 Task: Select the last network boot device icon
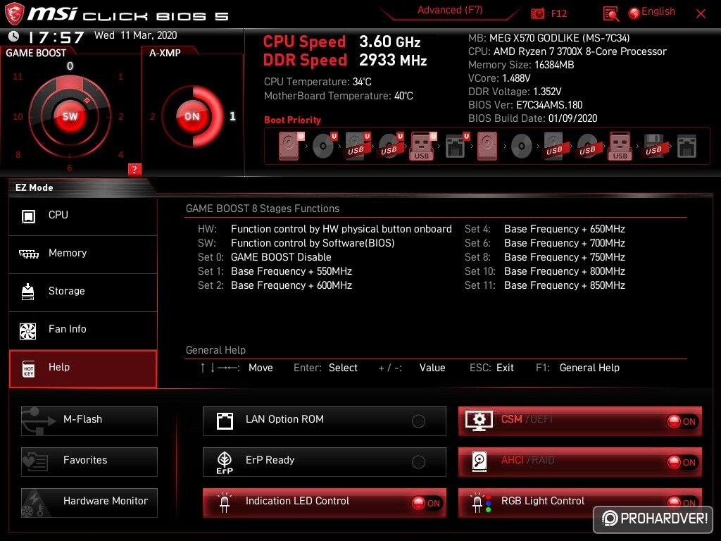(687, 147)
